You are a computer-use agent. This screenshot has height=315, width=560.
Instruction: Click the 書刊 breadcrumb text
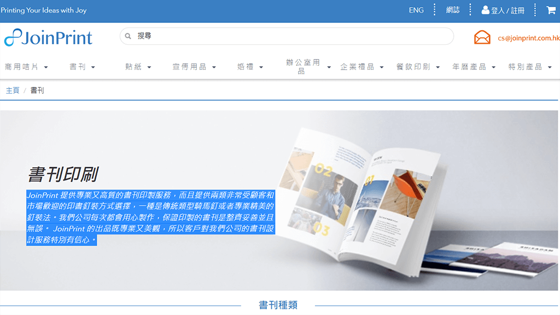tap(37, 90)
